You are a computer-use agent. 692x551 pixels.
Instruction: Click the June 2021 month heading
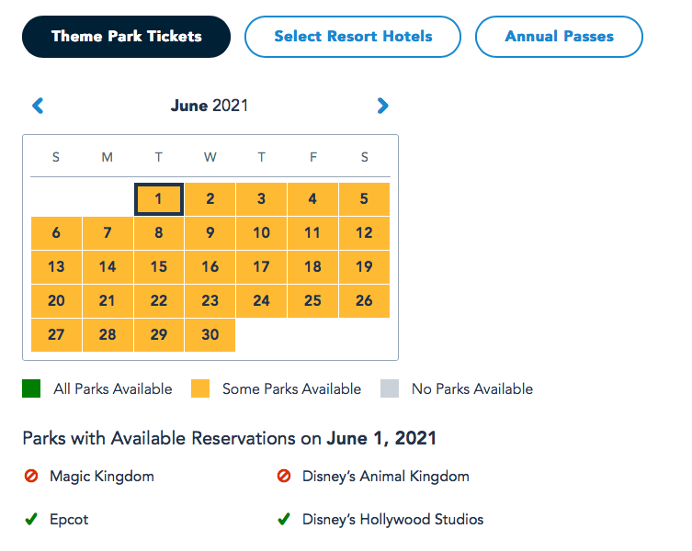(210, 106)
